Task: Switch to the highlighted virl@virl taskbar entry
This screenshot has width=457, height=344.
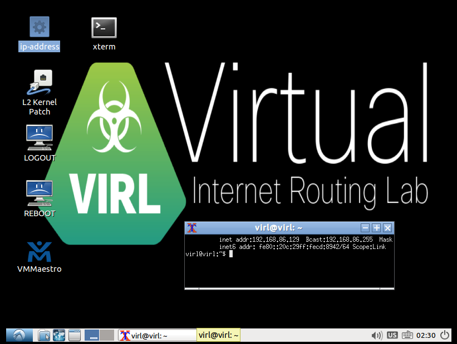Action: point(218,335)
